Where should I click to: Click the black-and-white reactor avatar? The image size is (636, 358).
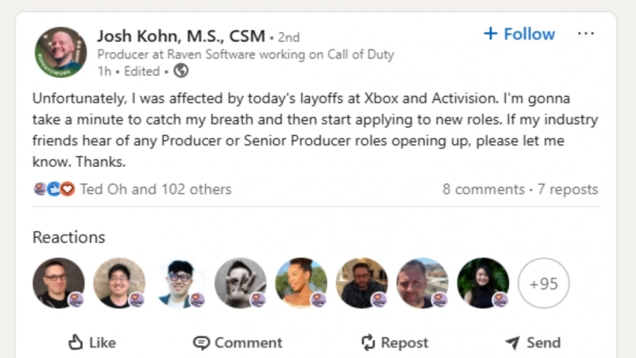tap(240, 283)
